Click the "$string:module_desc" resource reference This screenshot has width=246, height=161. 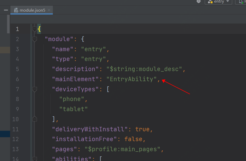(144, 69)
